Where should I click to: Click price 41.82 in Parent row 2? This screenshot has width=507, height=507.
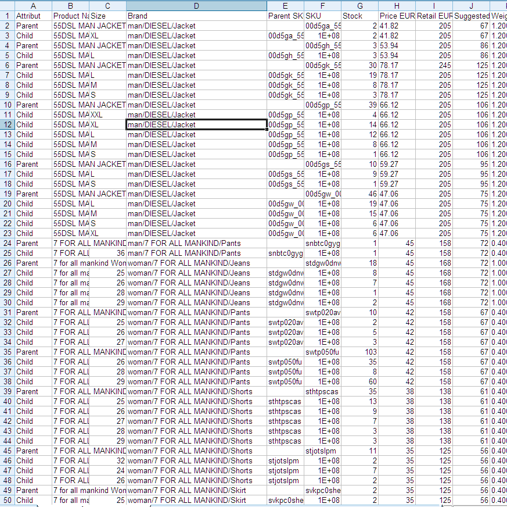click(397, 26)
